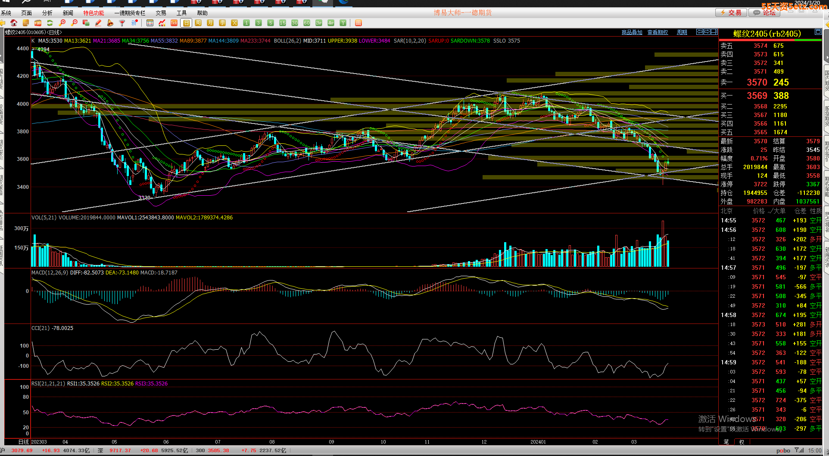Click the funnel filter icon

(x=122, y=23)
